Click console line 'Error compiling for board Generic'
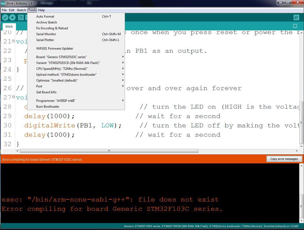 click(112, 209)
